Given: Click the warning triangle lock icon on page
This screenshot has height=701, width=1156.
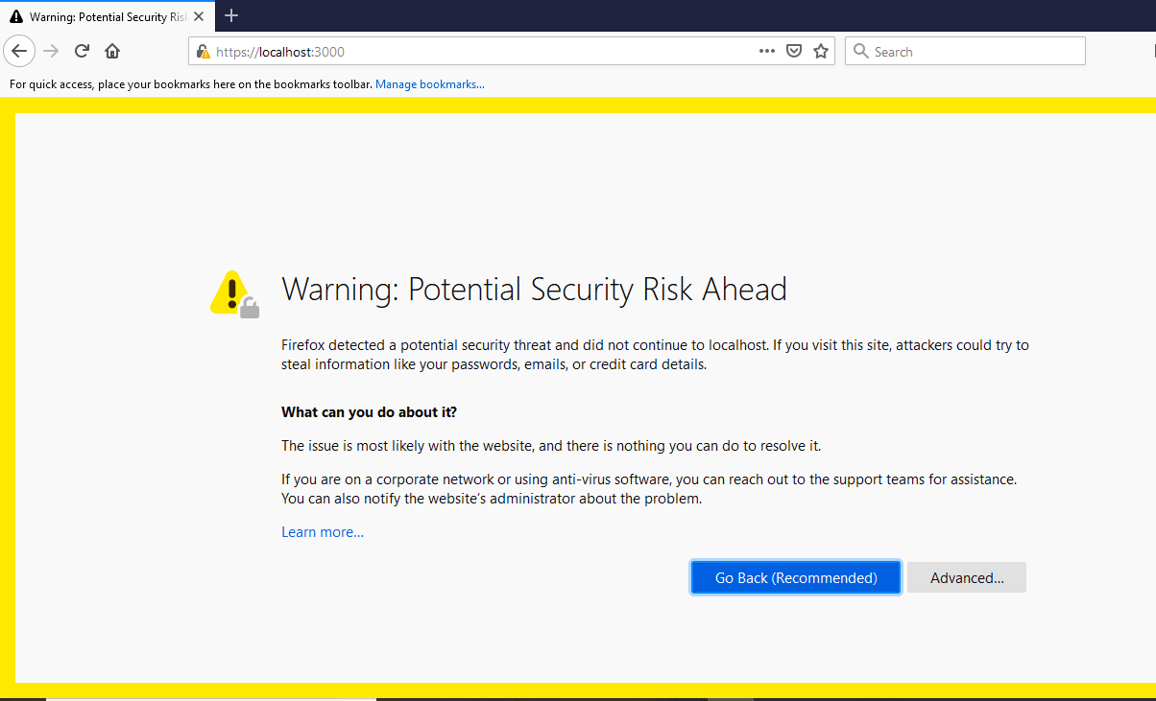Looking at the screenshot, I should click(234, 293).
